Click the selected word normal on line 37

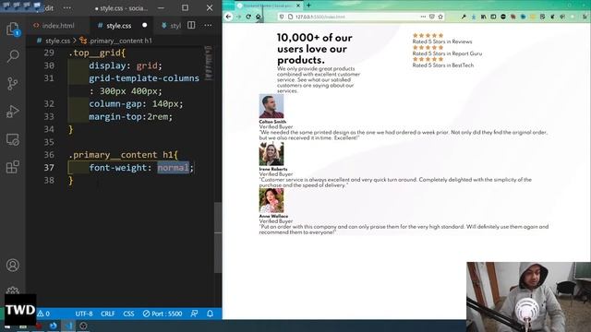(x=173, y=168)
